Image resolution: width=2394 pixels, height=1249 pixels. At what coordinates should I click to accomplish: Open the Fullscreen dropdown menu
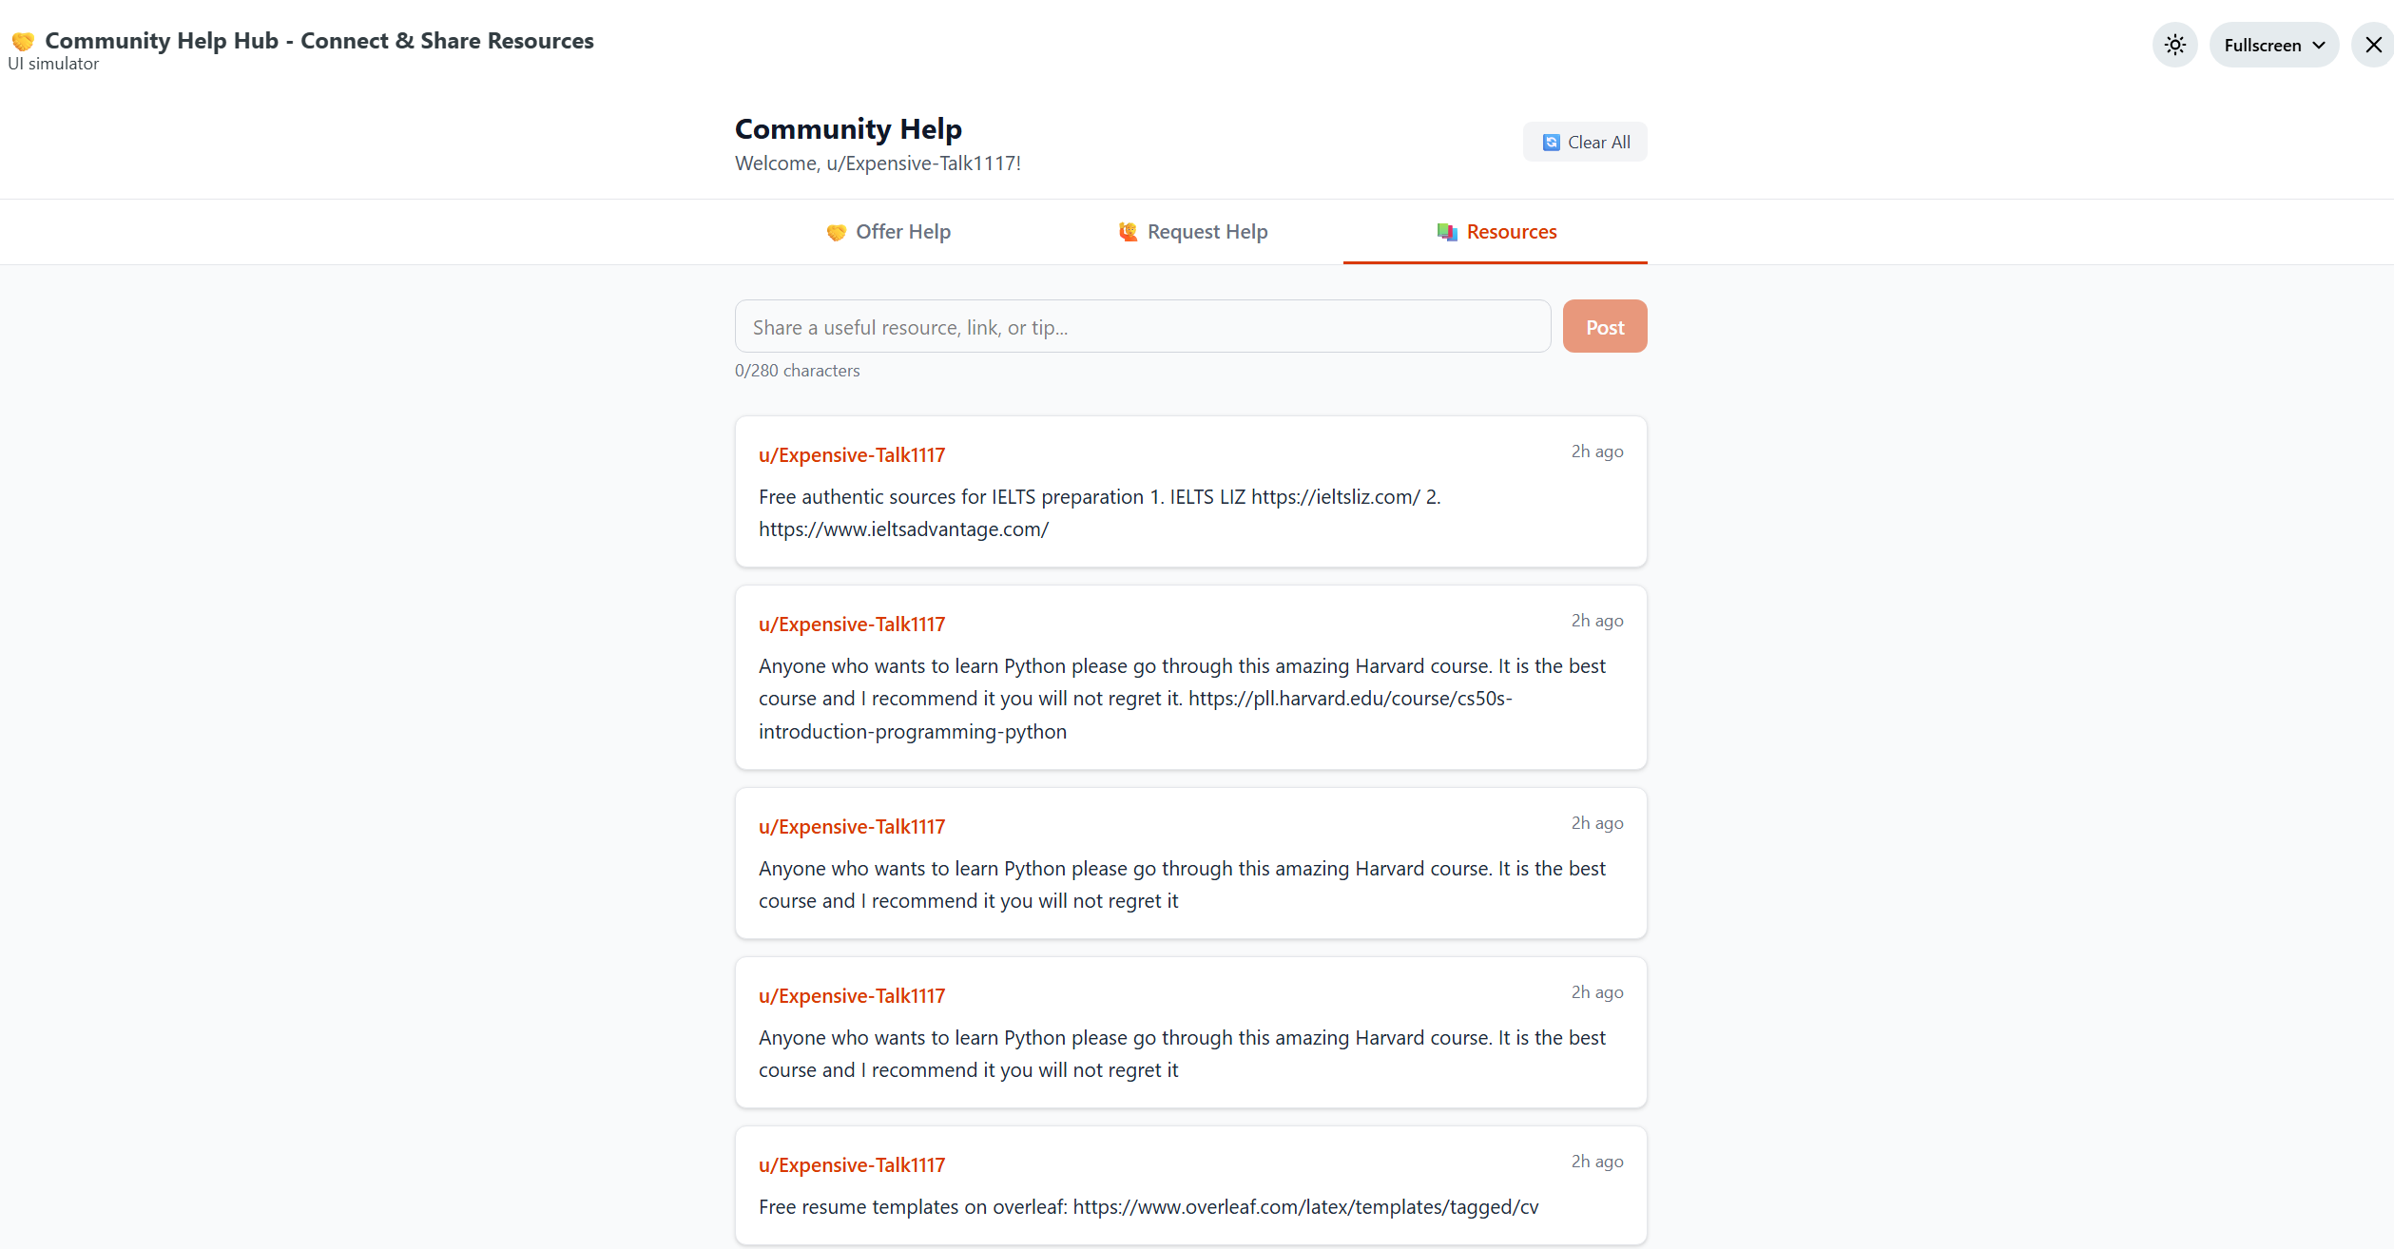point(2272,45)
